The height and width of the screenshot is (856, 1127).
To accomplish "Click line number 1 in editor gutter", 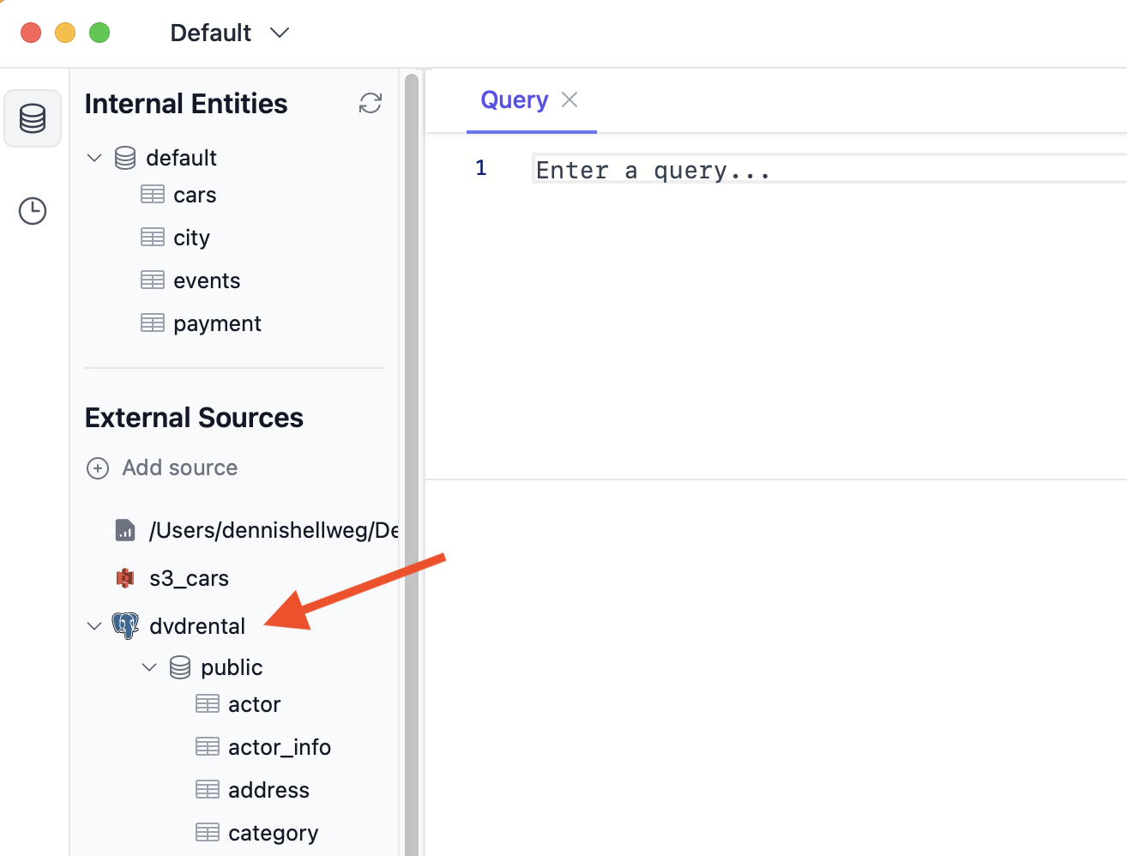I will pos(481,168).
